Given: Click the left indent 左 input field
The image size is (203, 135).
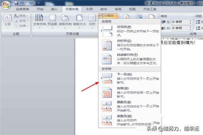Looking at the screenshot, I should pyautogui.click(x=180, y=22).
